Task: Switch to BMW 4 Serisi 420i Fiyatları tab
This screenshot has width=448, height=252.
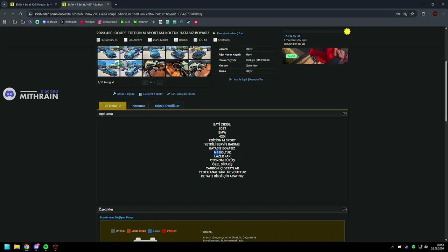Action: pyautogui.click(x=33, y=5)
